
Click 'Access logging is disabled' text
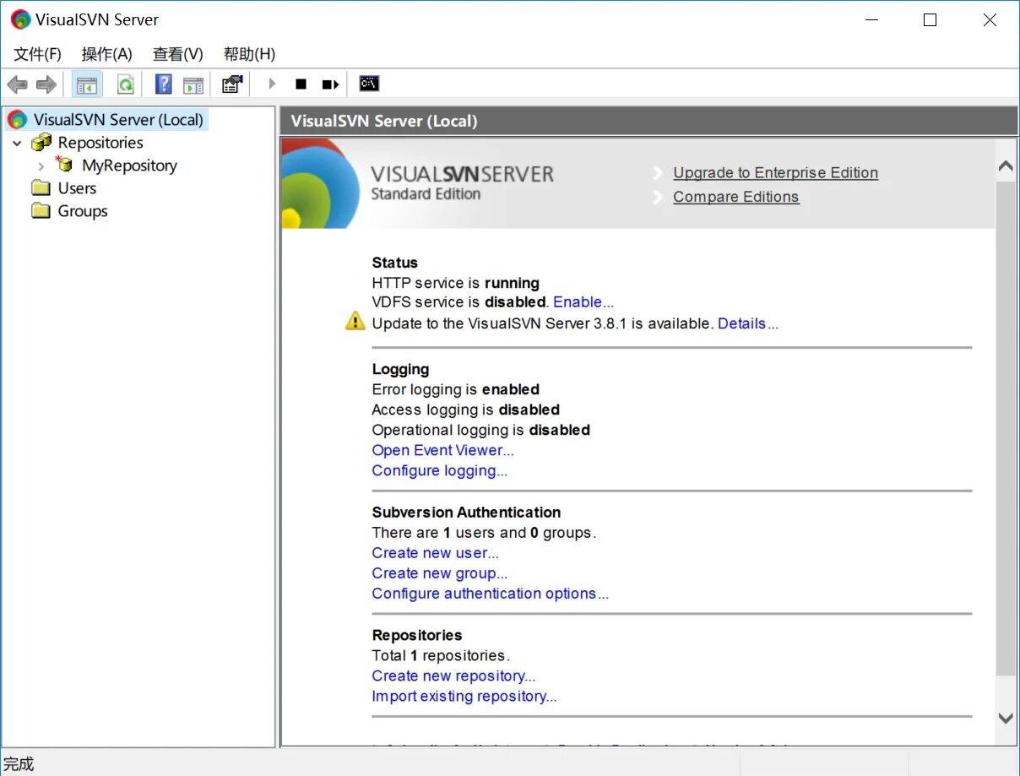click(465, 410)
